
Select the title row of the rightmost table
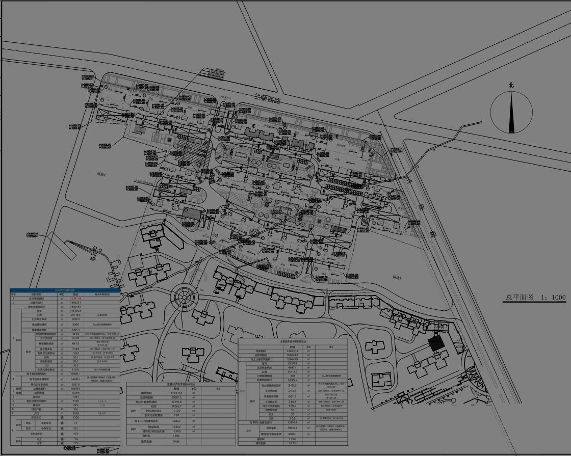tap(292, 340)
